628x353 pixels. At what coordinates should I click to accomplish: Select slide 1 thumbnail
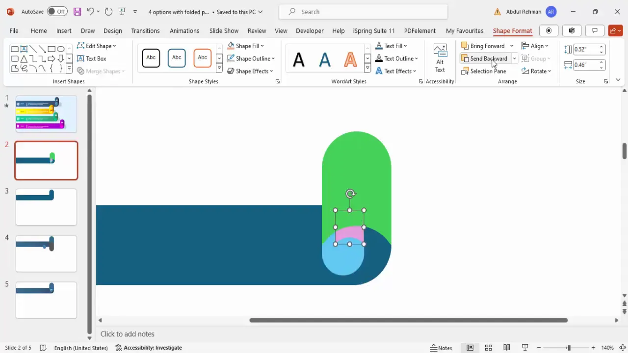(x=46, y=114)
